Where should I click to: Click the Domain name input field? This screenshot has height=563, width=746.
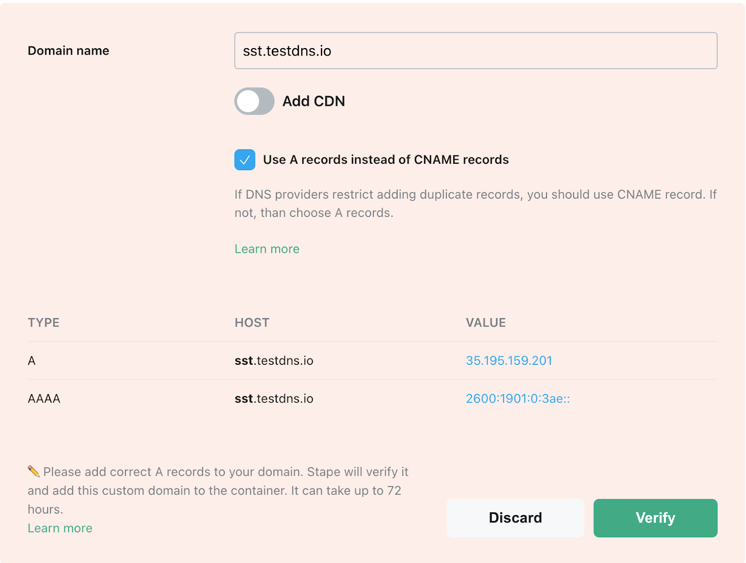[x=475, y=50]
